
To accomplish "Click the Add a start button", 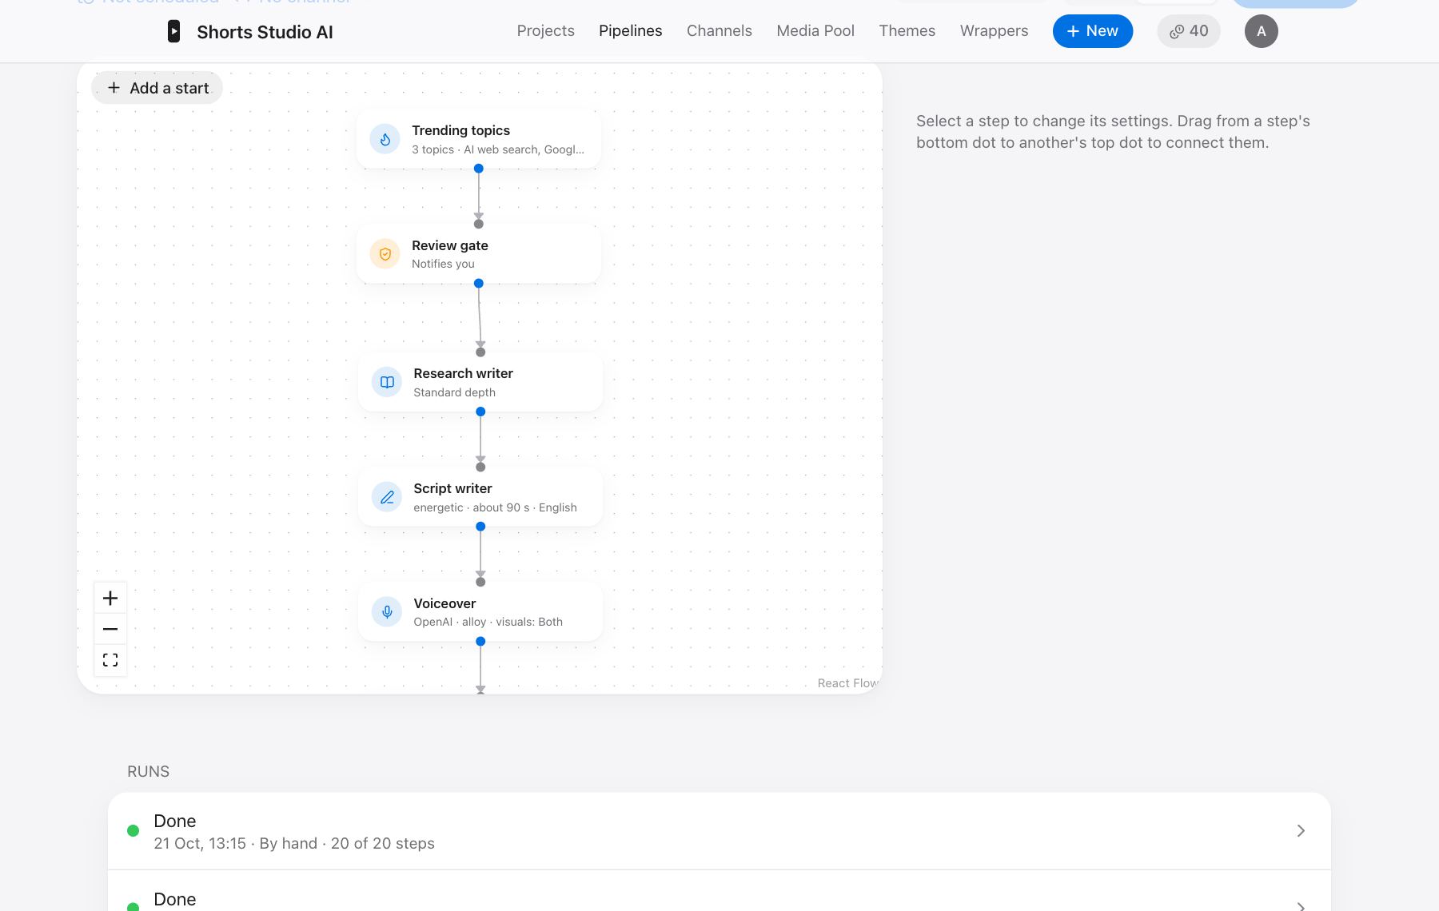I will tap(157, 88).
